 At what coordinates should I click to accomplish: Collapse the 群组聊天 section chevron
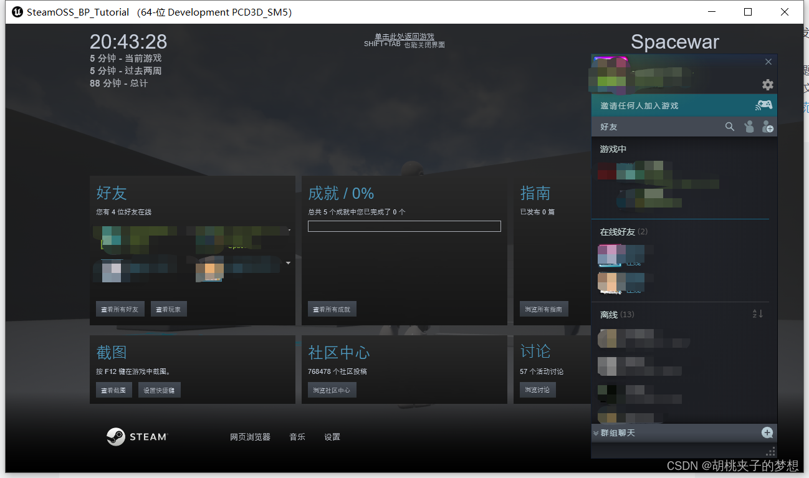point(596,433)
